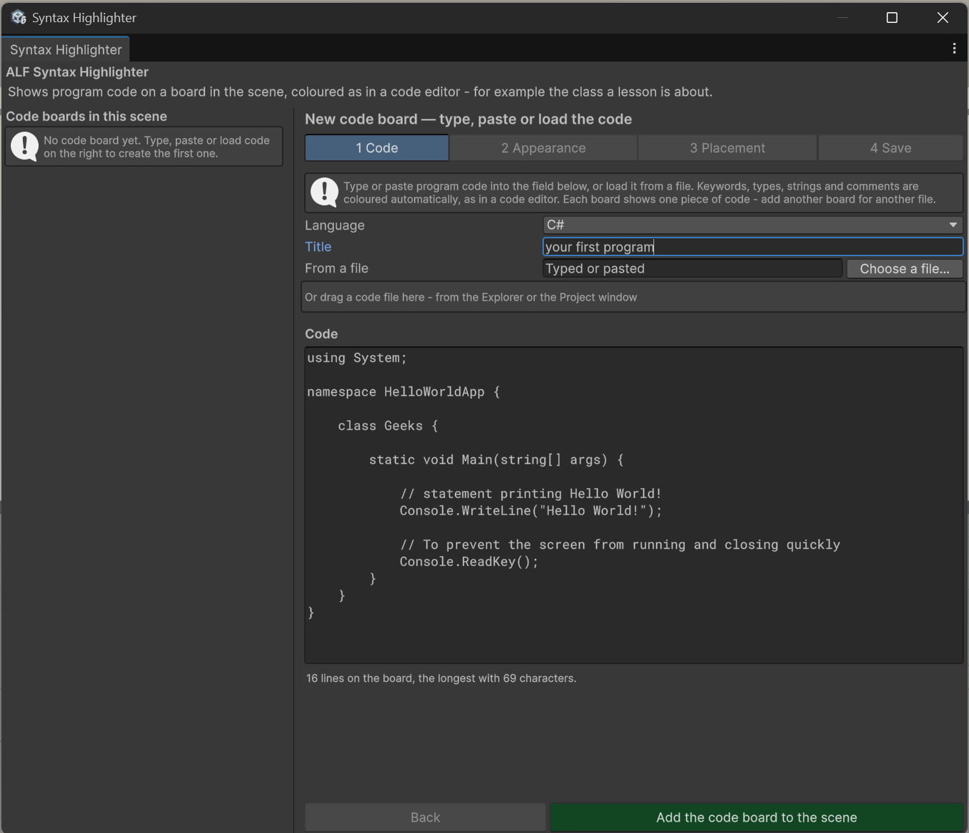Click the "using System;" code line

click(357, 358)
